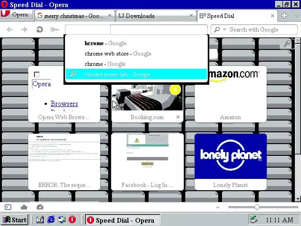
Task: Open the Lonely Planet speed dial
Action: 230,162
